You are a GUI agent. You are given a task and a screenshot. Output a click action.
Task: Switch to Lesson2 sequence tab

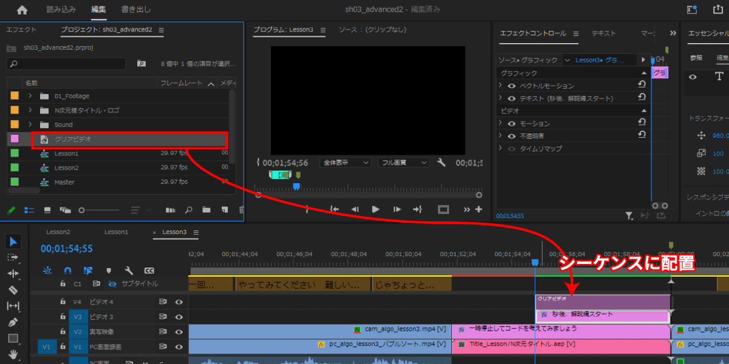click(x=58, y=232)
